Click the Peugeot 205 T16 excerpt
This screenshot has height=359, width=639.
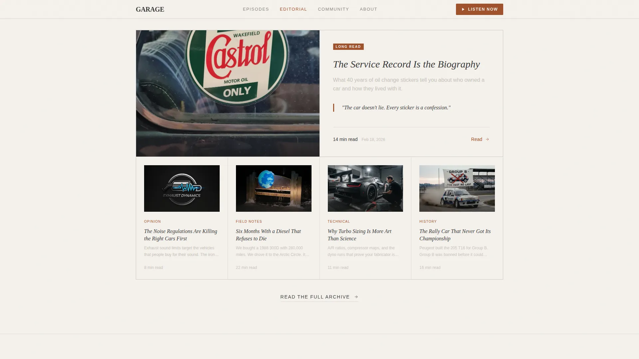click(454, 251)
